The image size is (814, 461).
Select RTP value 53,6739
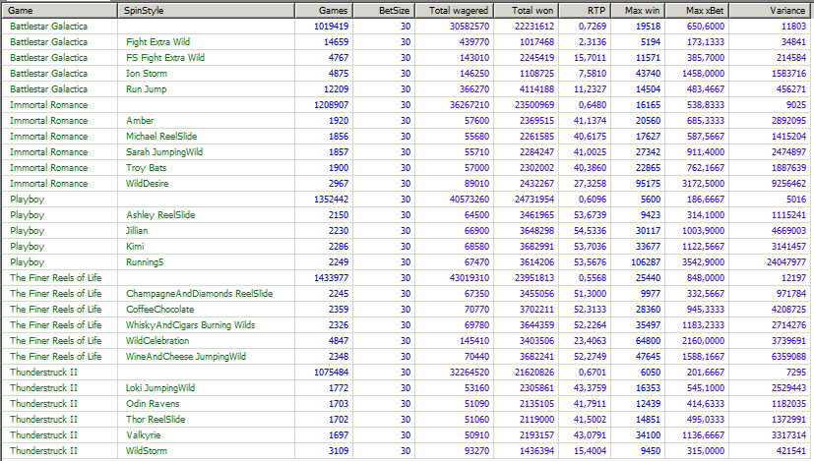590,214
